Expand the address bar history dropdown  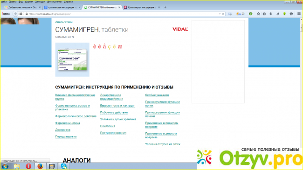[x=220, y=14]
